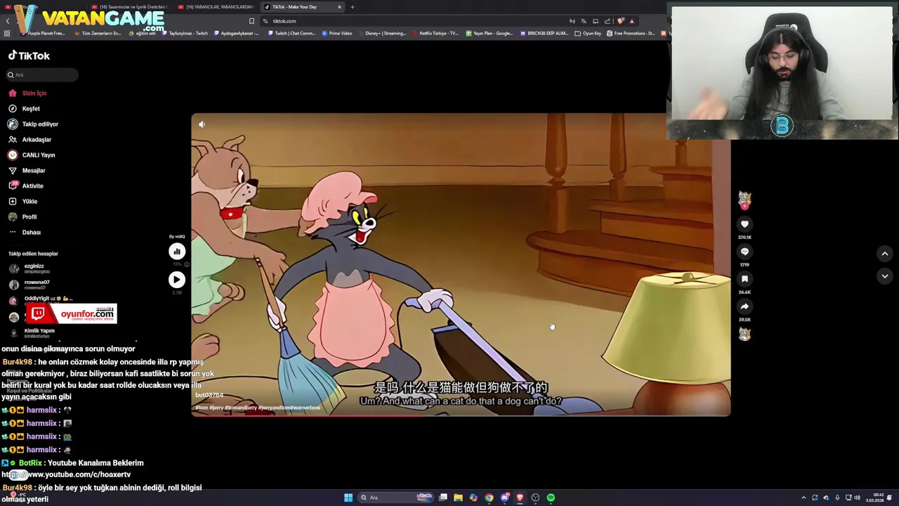The image size is (899, 506).
Task: Open the but03784 username on video
Action: coord(209,396)
